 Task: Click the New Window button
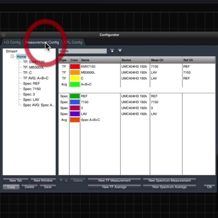click(x=43, y=181)
